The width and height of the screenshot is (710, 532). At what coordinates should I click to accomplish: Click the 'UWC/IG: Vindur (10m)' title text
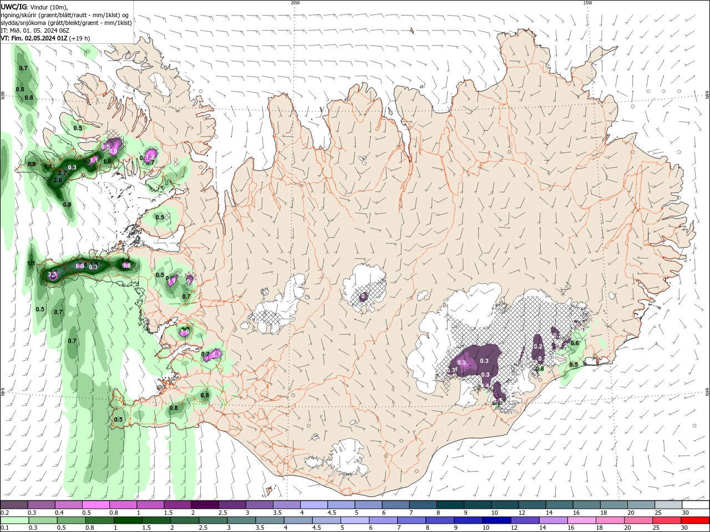[x=34, y=7]
